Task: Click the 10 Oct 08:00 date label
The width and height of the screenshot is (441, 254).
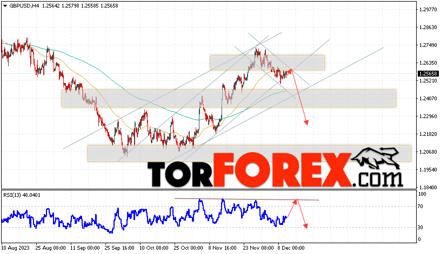Action: (x=154, y=248)
